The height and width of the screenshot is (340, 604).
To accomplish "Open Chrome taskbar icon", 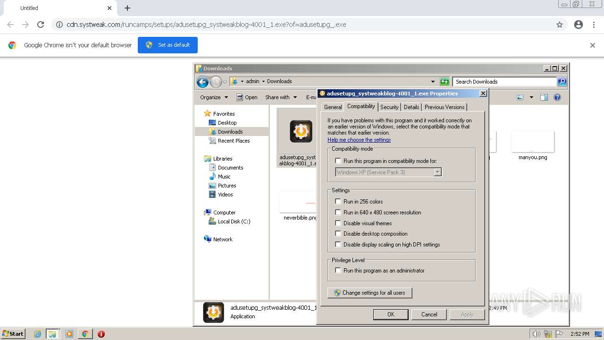I will (x=85, y=334).
